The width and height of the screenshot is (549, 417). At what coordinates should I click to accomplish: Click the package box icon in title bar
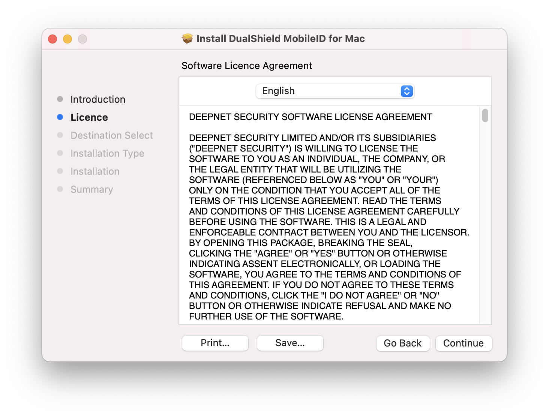click(x=187, y=39)
